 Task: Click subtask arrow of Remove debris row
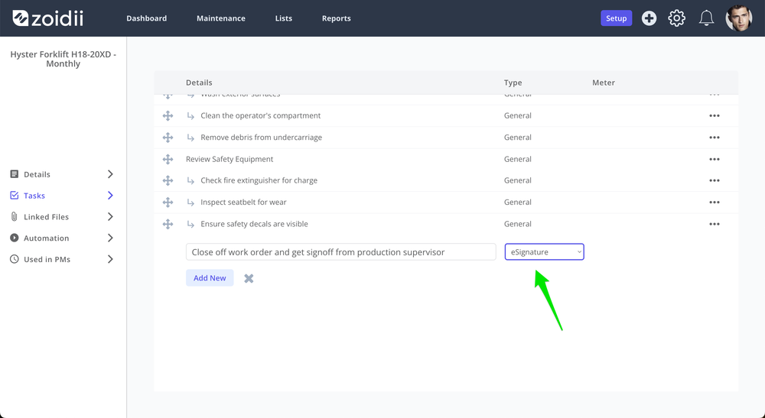click(190, 138)
